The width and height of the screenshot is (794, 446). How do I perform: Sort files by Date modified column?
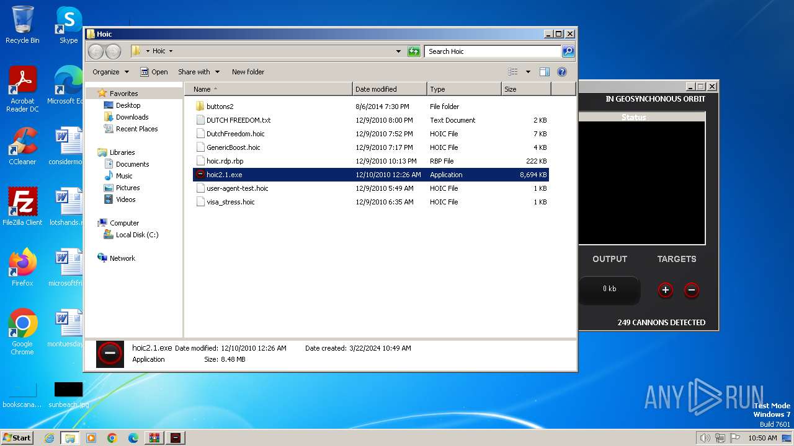point(390,89)
